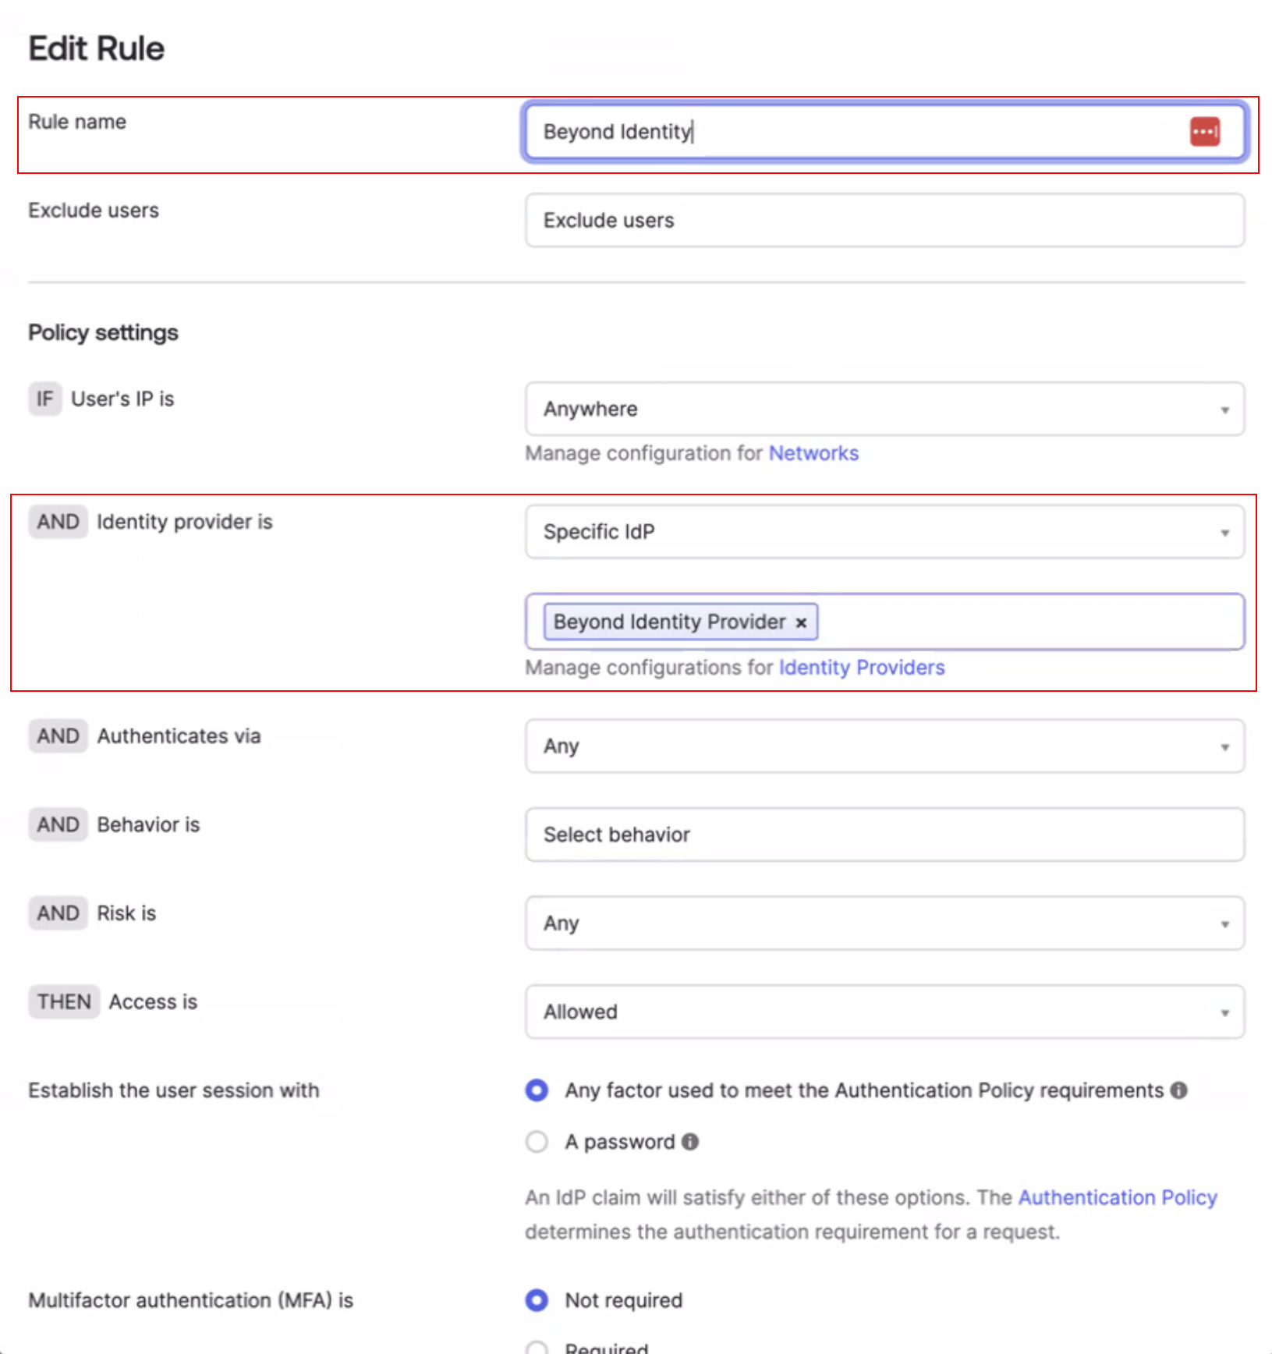
Task: Open the User's IP is Anywhere dropdown
Action: pos(884,409)
